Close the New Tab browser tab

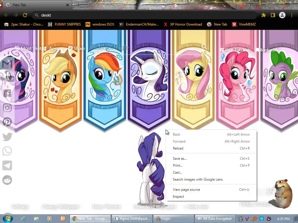(x=68, y=5)
